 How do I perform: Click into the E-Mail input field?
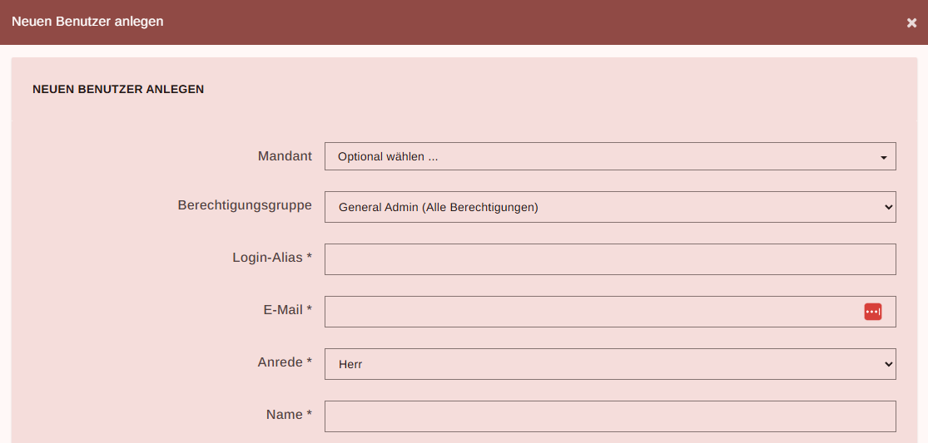pos(591,312)
